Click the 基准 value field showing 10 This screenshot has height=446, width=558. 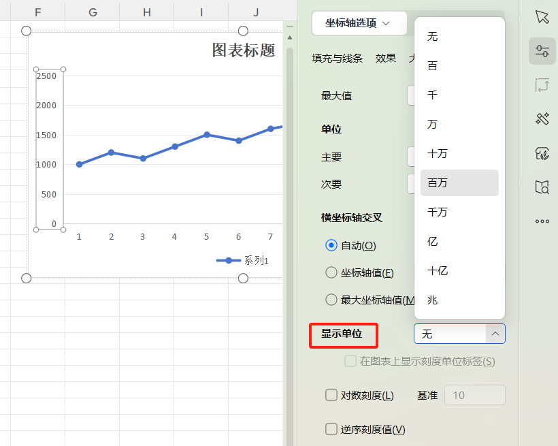tap(474, 394)
